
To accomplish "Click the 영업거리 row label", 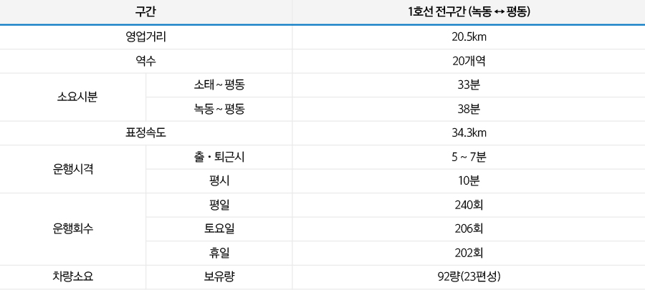I will click(145, 37).
